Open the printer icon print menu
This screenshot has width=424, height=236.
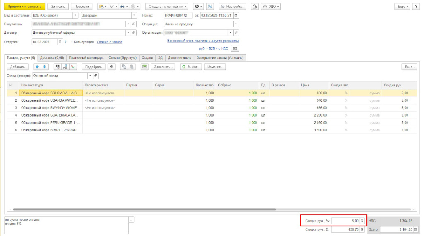pyautogui.click(x=123, y=7)
